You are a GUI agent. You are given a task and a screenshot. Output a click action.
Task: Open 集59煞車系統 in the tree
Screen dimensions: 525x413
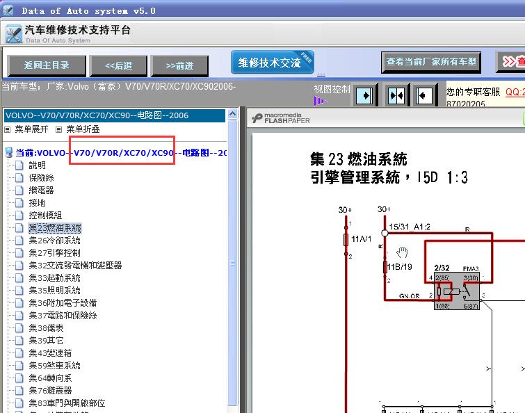click(x=54, y=366)
